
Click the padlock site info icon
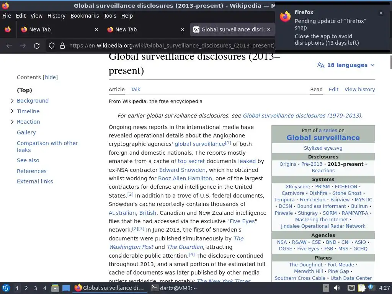pyautogui.click(x=62, y=46)
